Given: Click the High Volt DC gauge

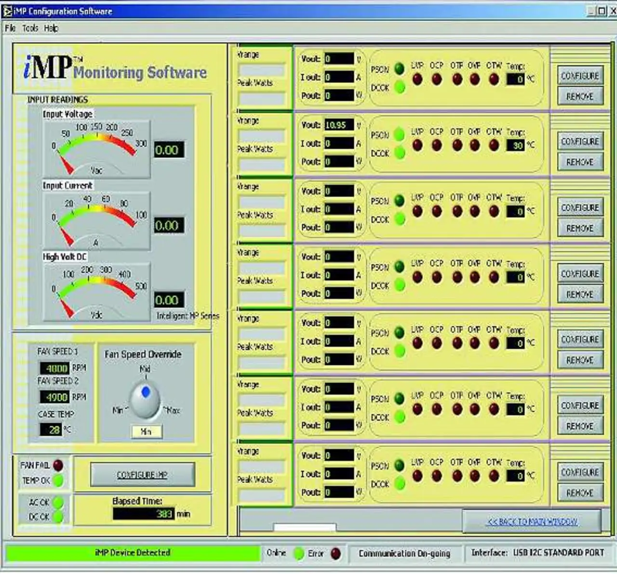Looking at the screenshot, I should tap(96, 292).
